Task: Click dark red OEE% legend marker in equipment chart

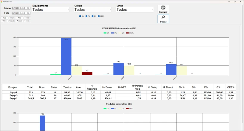Action: 127,33
